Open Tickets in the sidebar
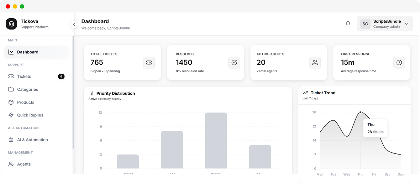 [x=24, y=77]
